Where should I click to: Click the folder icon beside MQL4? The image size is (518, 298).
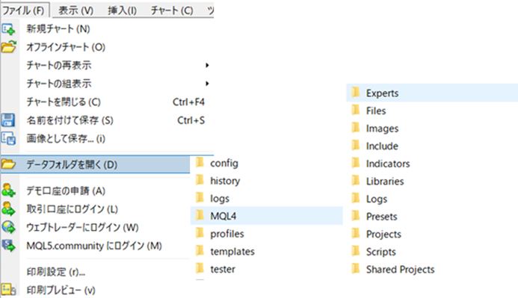coord(200,215)
